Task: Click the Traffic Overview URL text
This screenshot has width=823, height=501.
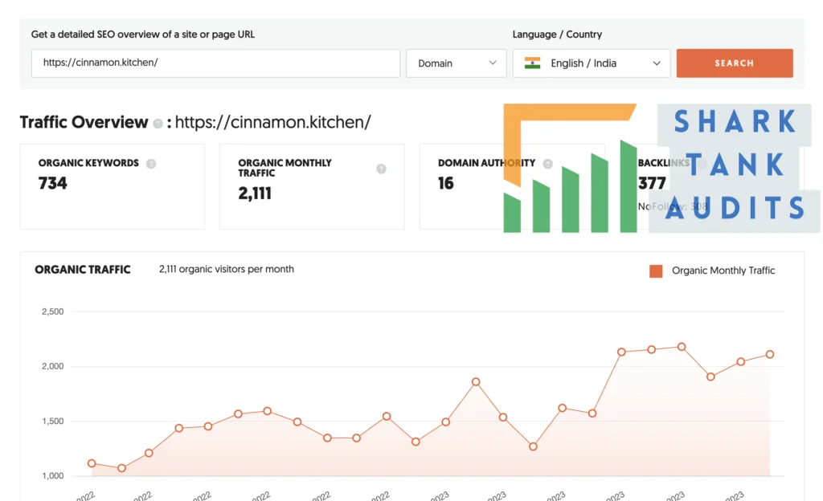Action: pos(273,122)
